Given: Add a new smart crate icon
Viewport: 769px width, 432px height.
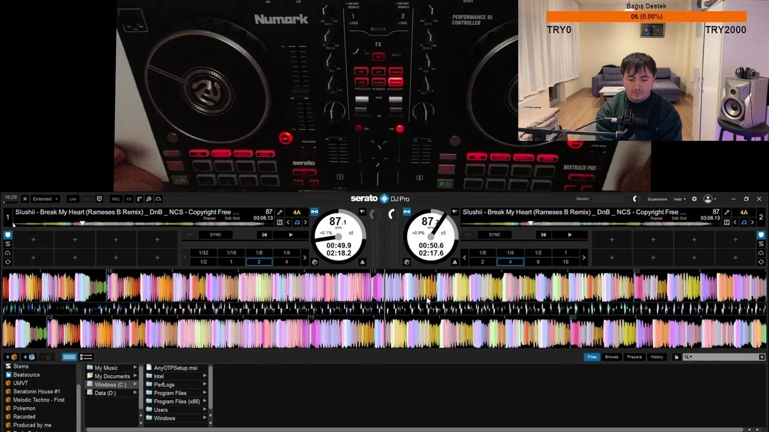Looking at the screenshot, I should click(28, 357).
